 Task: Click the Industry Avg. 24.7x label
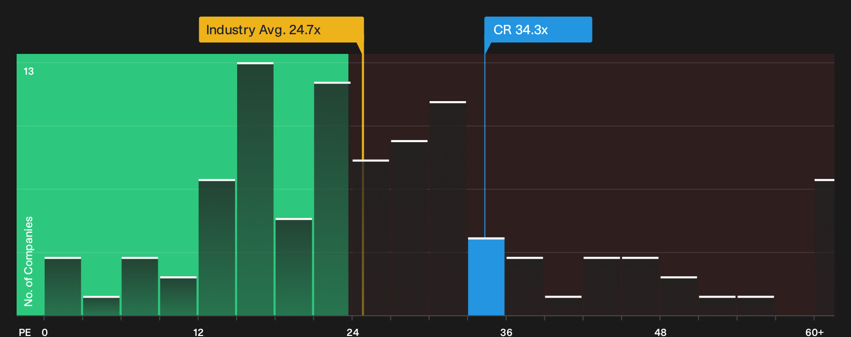pyautogui.click(x=281, y=30)
